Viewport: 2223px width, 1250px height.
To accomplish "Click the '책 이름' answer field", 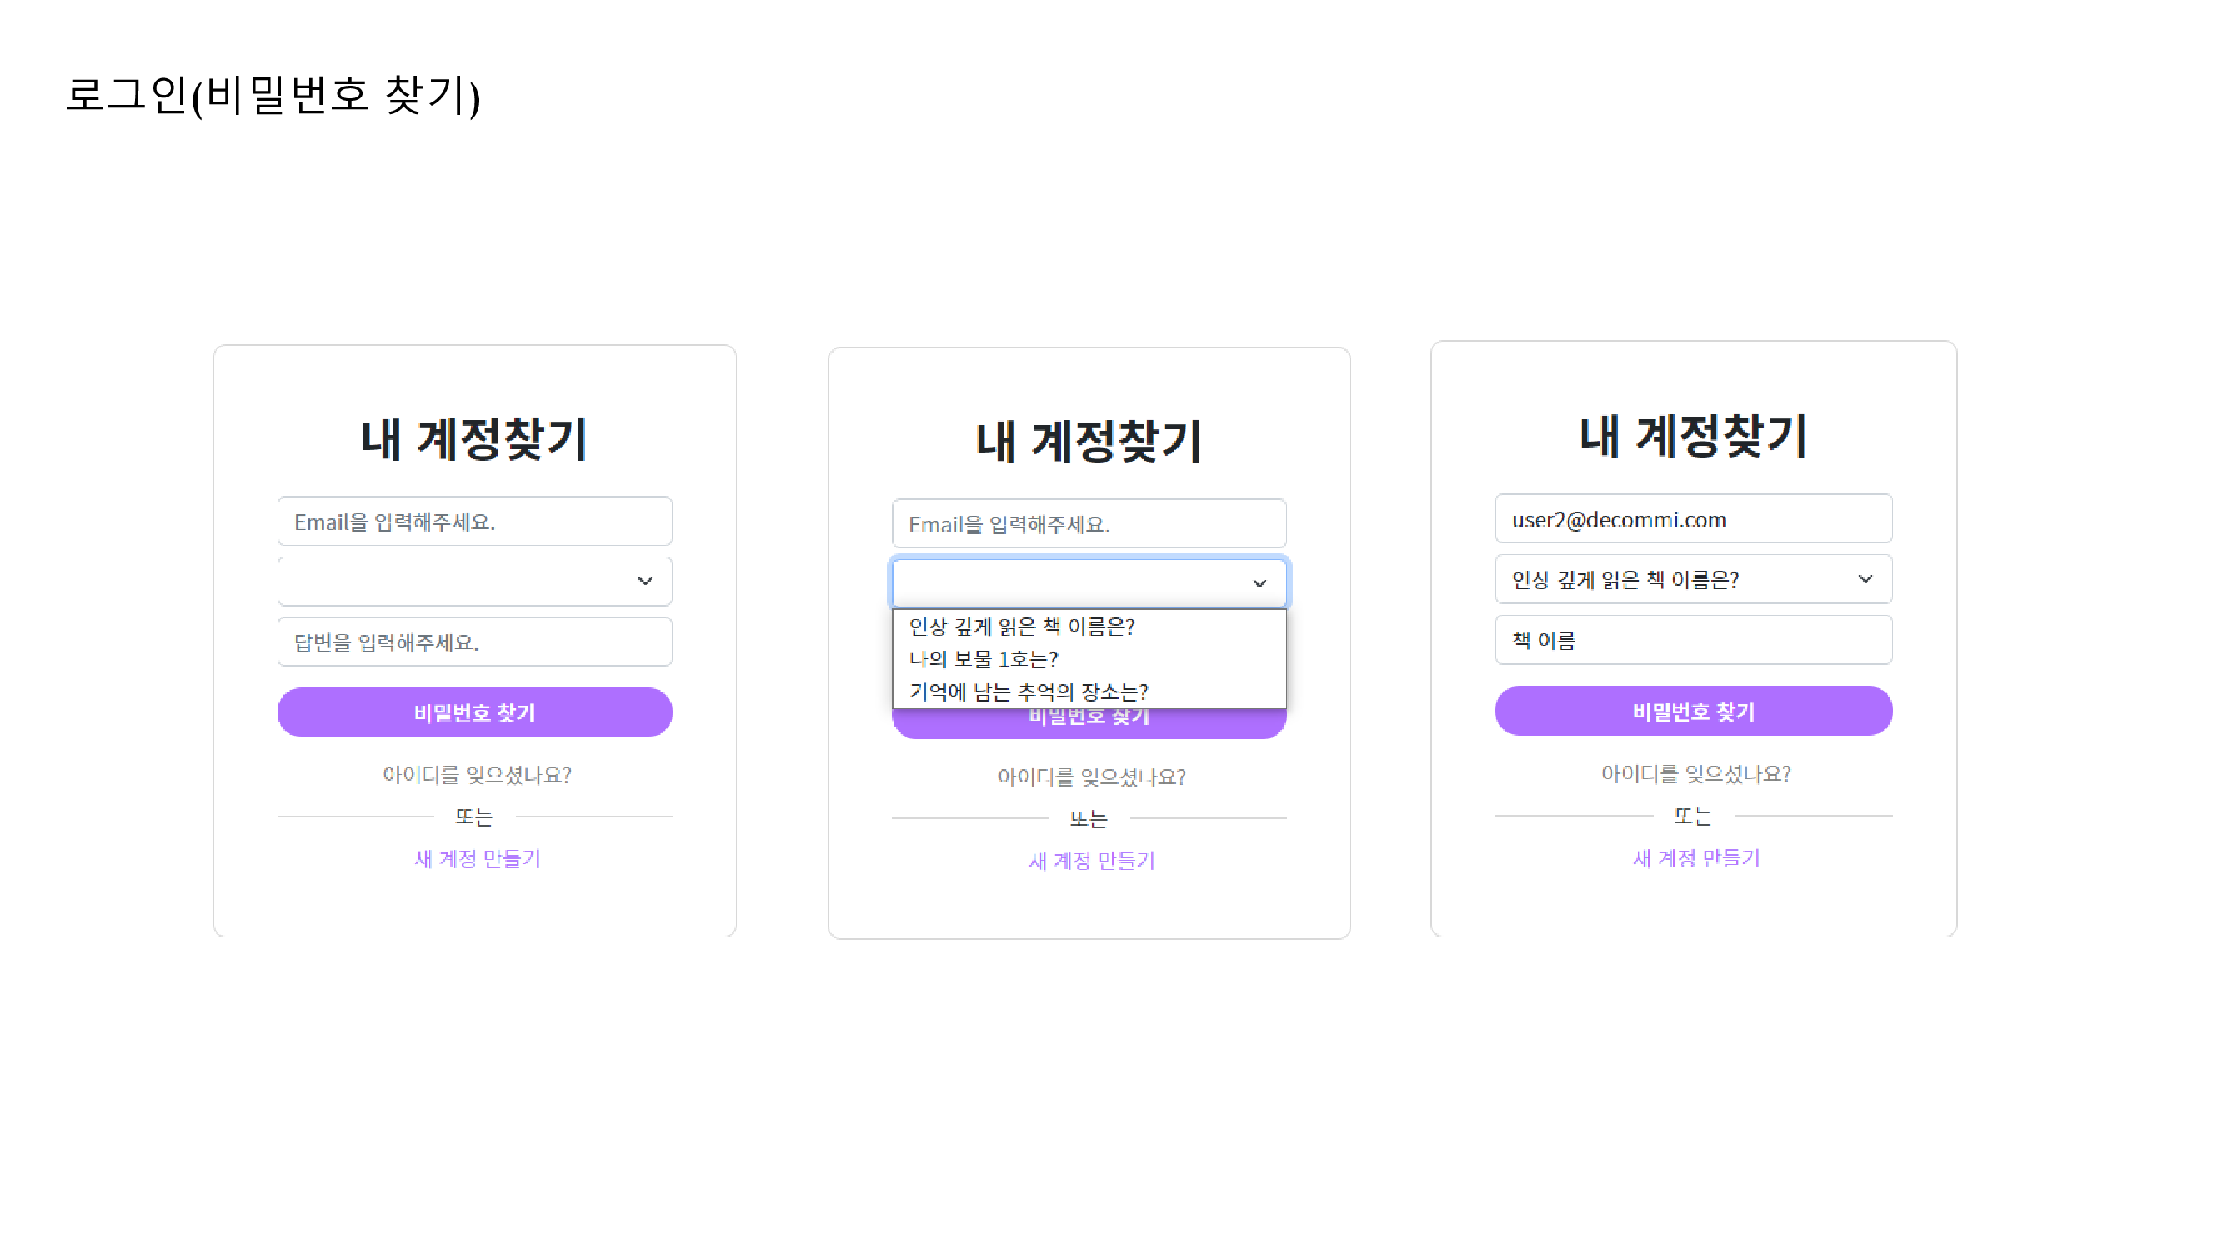I will pos(1693,639).
